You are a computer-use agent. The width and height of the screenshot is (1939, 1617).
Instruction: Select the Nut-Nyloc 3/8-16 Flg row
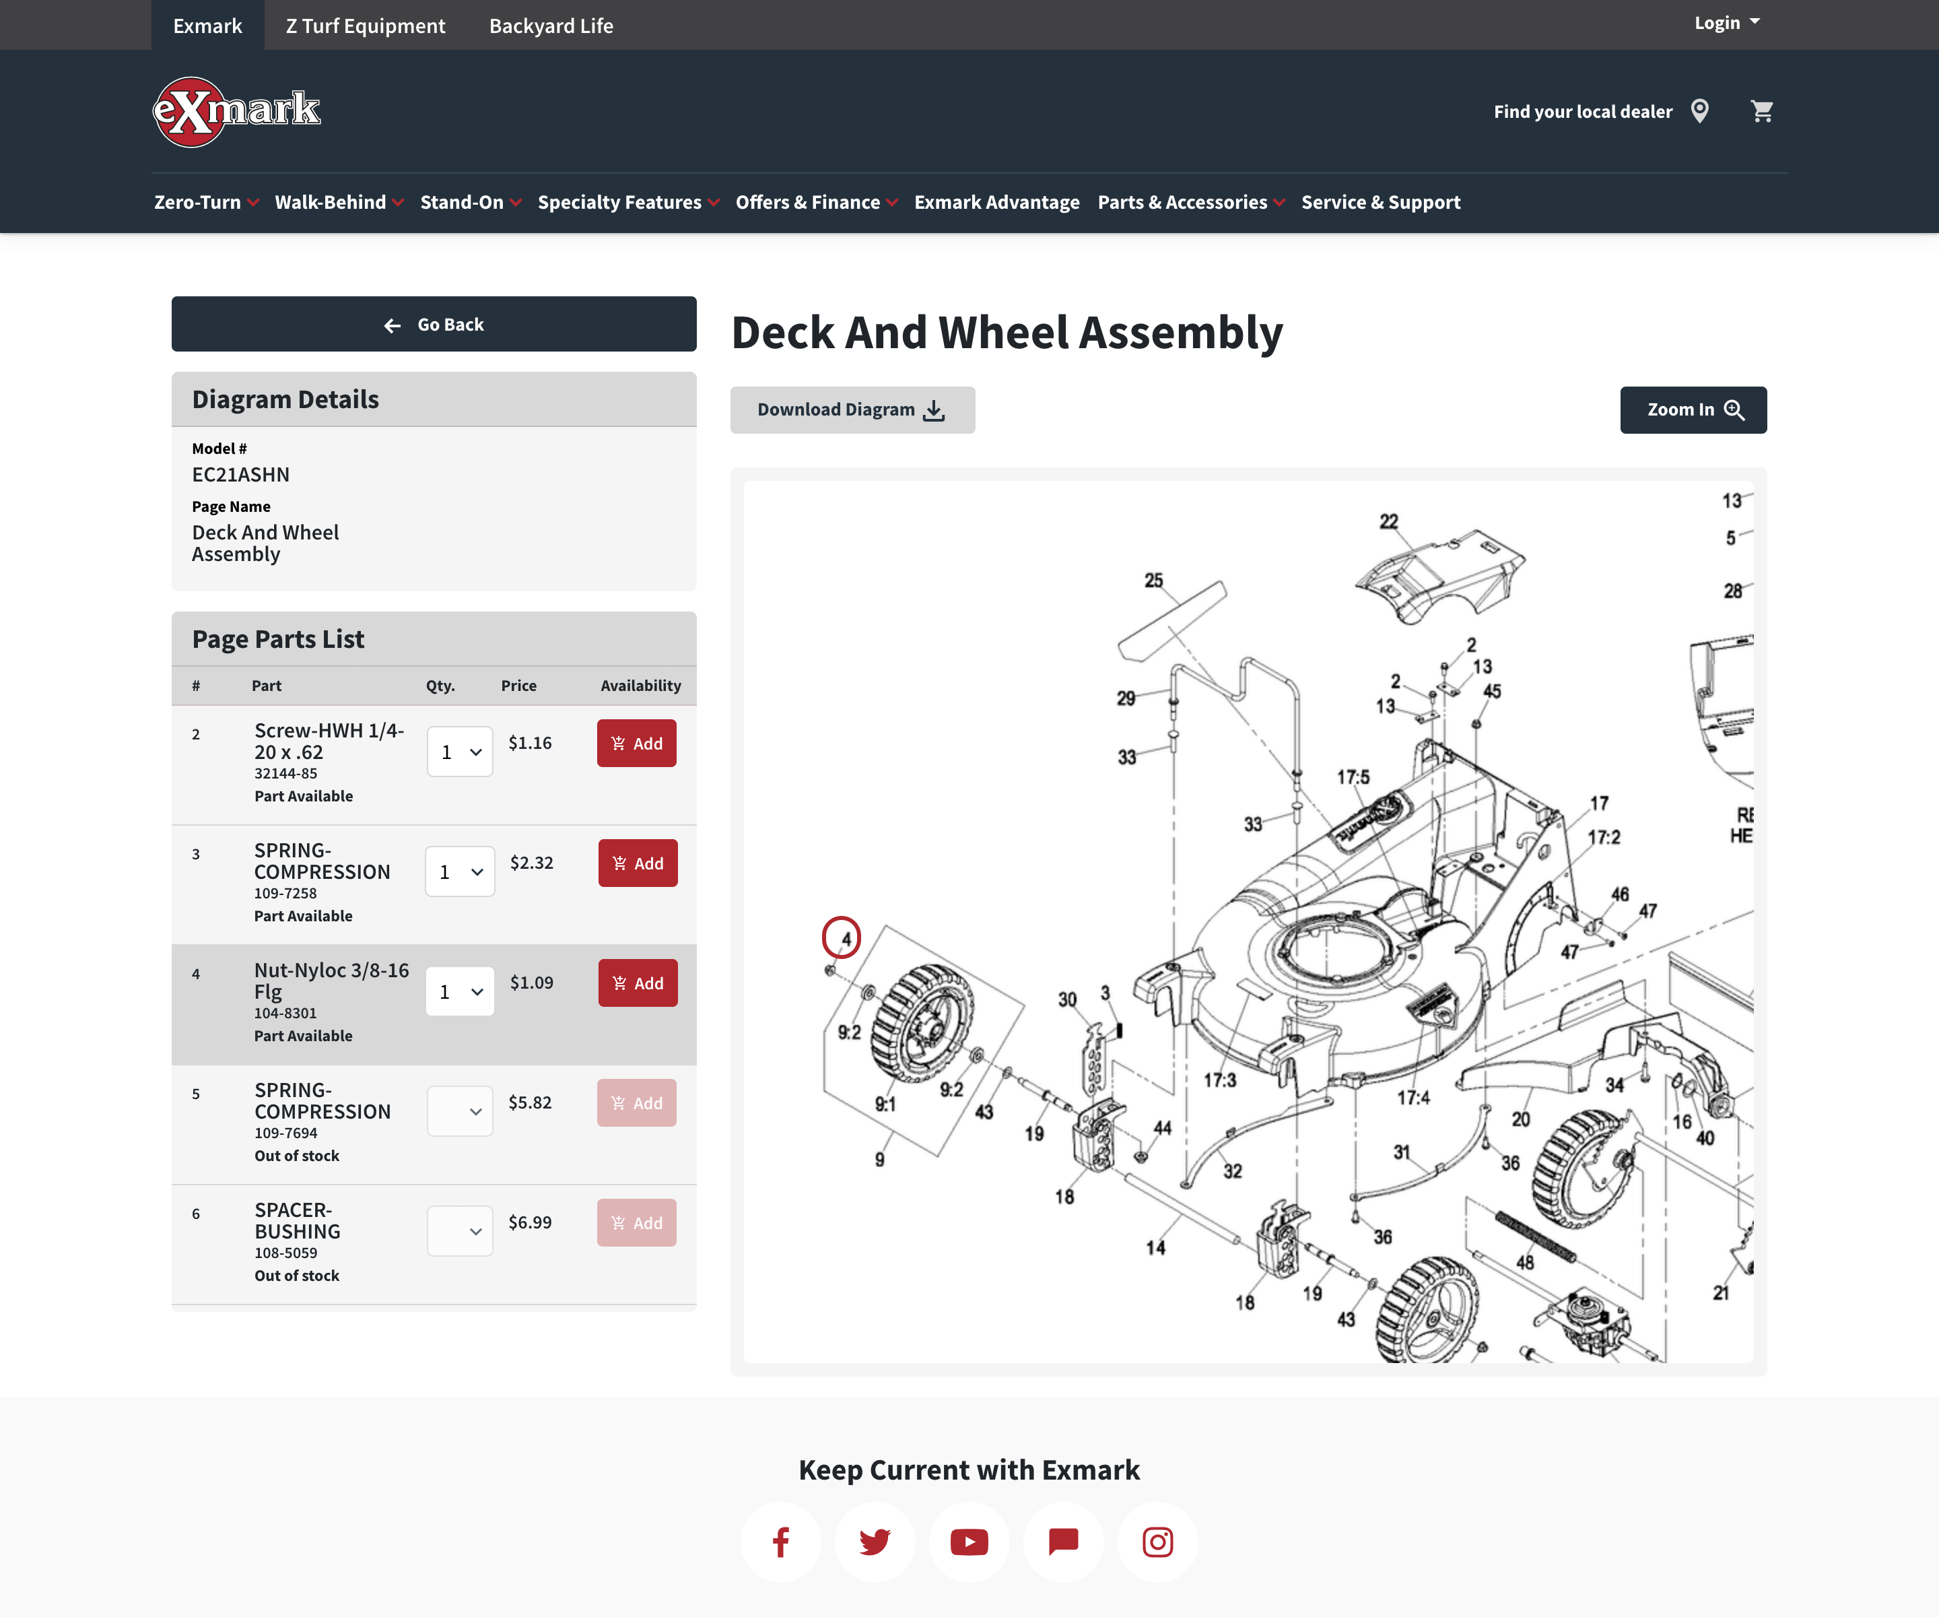coord(434,1005)
